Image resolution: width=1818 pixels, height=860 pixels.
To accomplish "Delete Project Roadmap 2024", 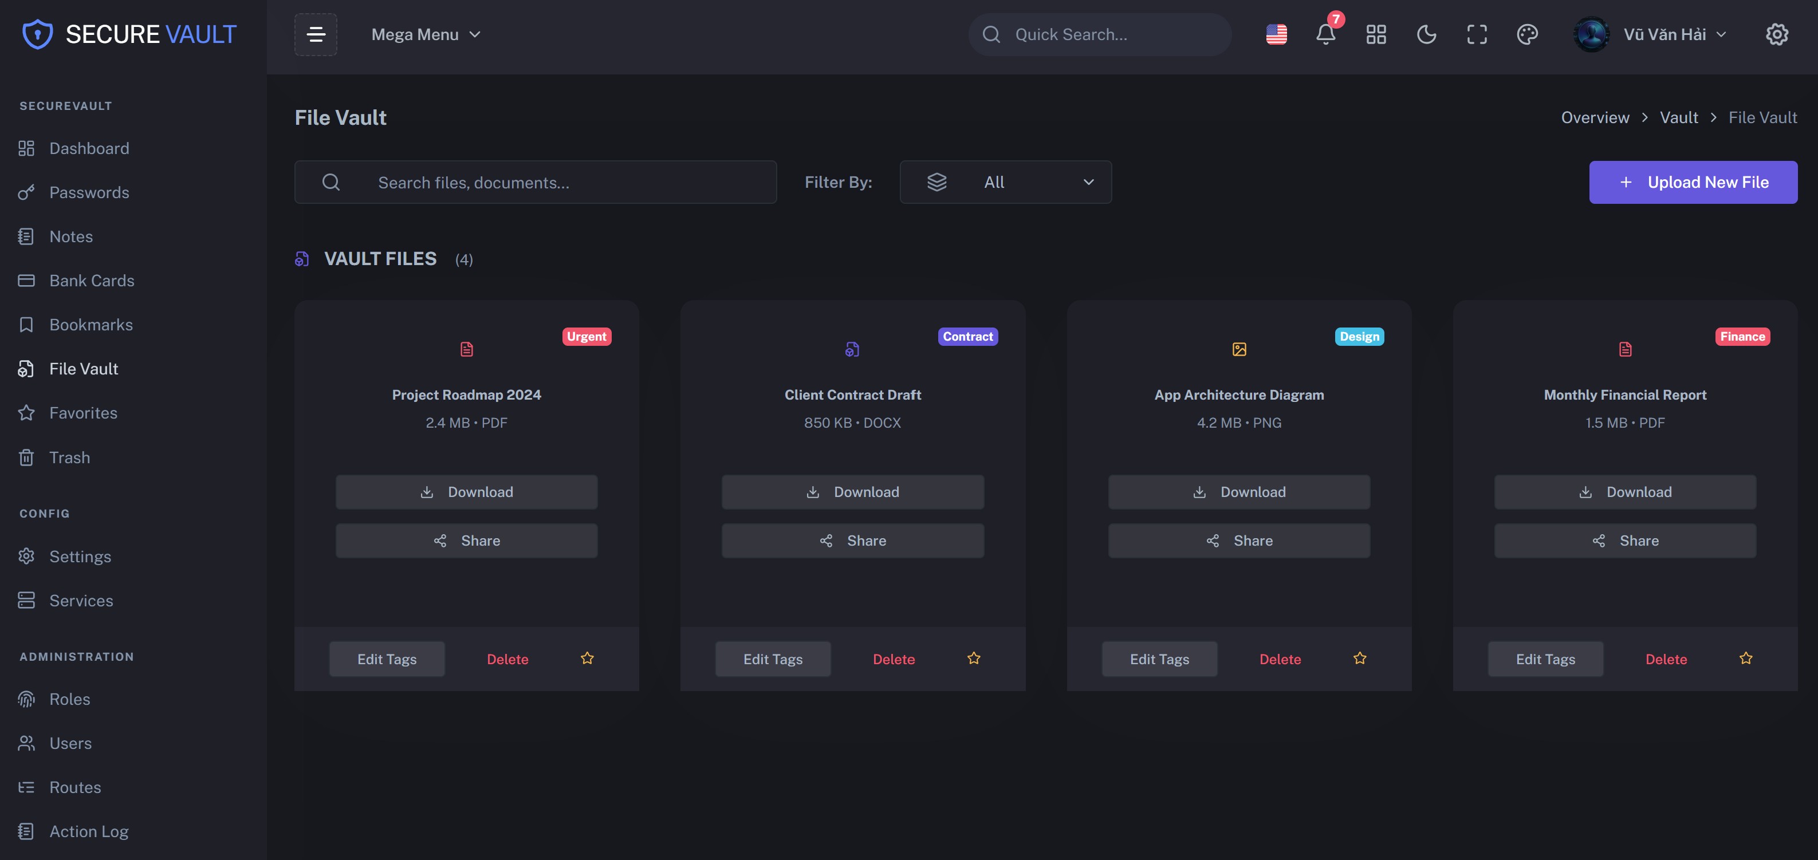I will 507,659.
